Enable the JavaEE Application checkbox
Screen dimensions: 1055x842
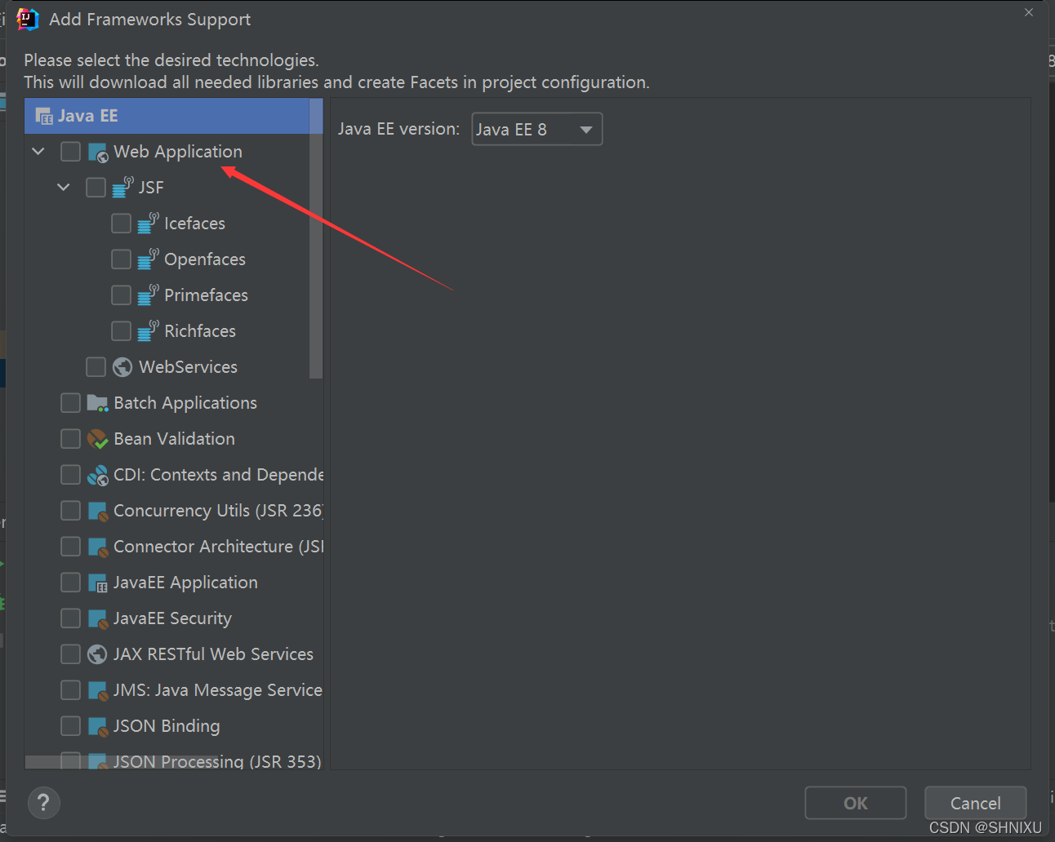pos(71,583)
